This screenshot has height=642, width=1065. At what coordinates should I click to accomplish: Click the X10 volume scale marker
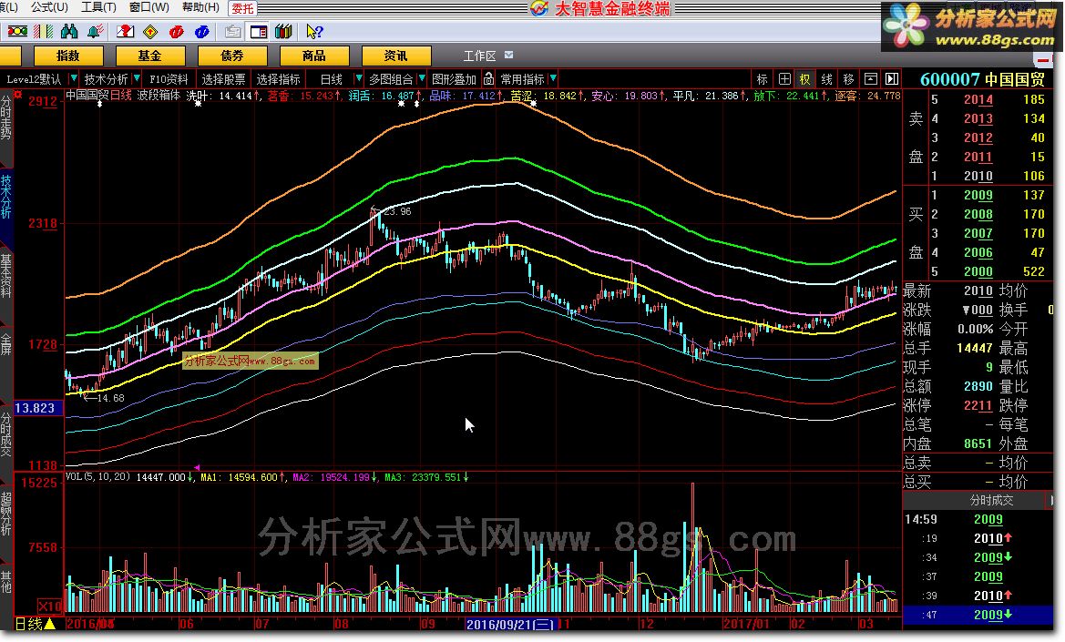(50, 606)
